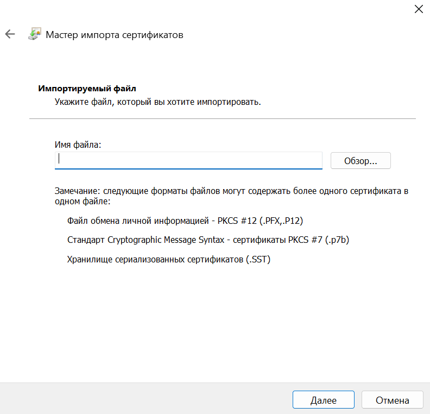
Task: Close the certificate import wizard window
Action: tap(419, 9)
